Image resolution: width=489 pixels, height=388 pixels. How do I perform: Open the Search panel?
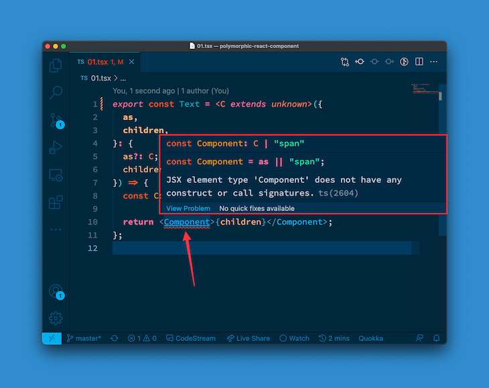(x=56, y=92)
